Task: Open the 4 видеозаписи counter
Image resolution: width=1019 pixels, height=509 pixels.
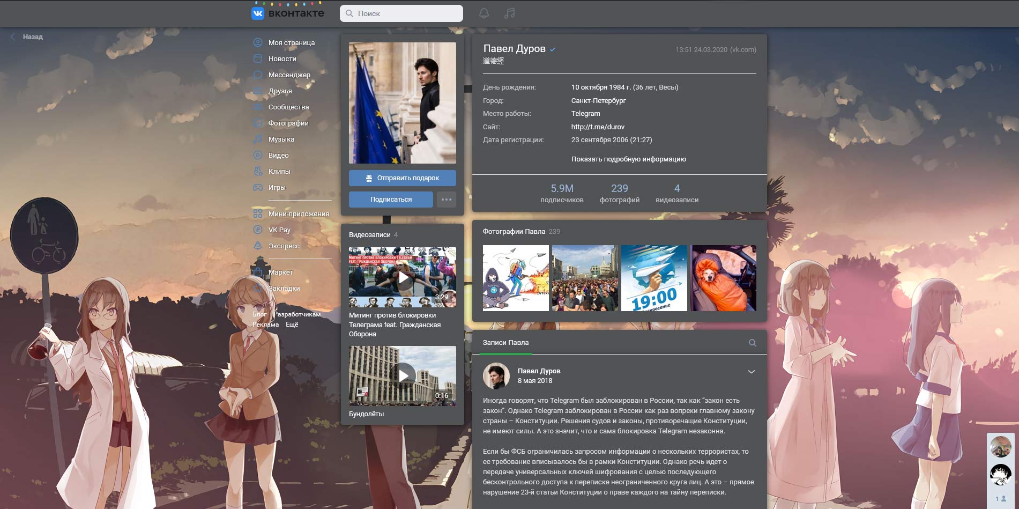Action: coord(677,193)
